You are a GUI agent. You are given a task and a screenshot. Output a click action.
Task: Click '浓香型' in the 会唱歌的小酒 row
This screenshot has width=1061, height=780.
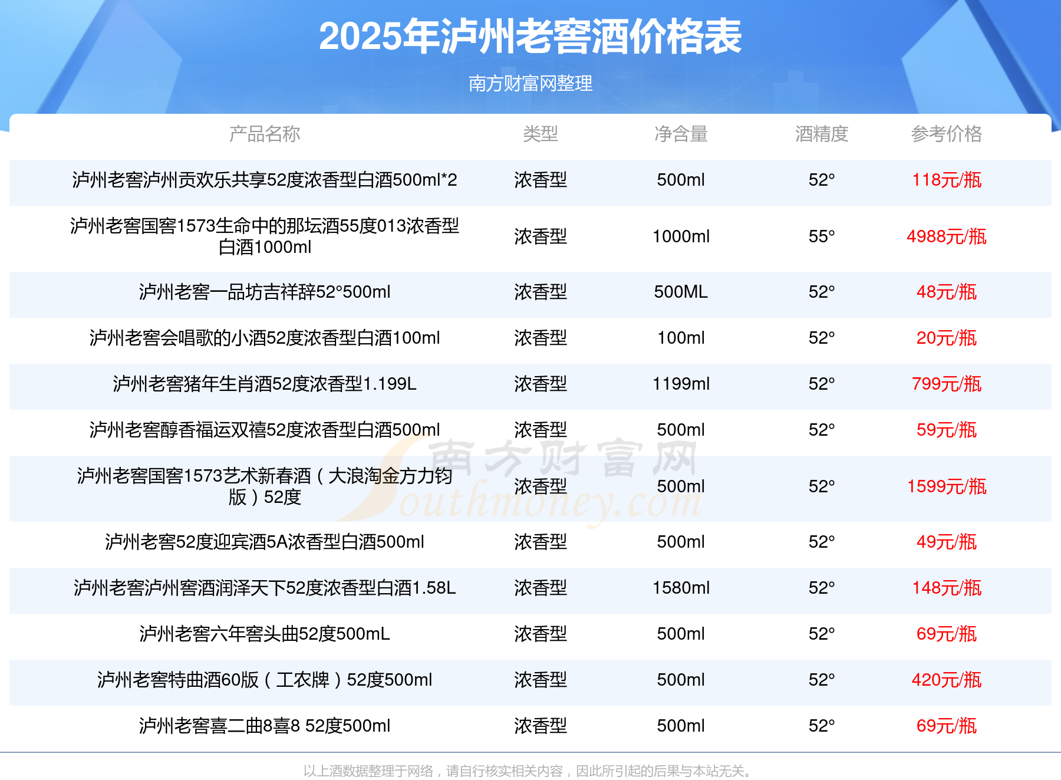[x=541, y=338]
